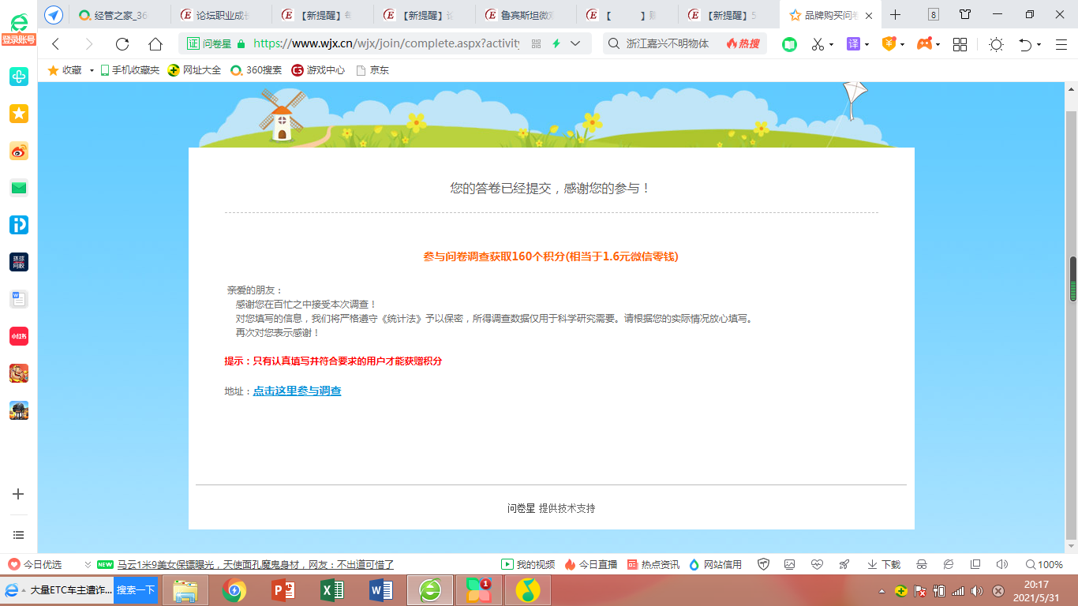Open the four-squares extensions grid icon
The height and width of the screenshot is (606, 1078).
(960, 44)
